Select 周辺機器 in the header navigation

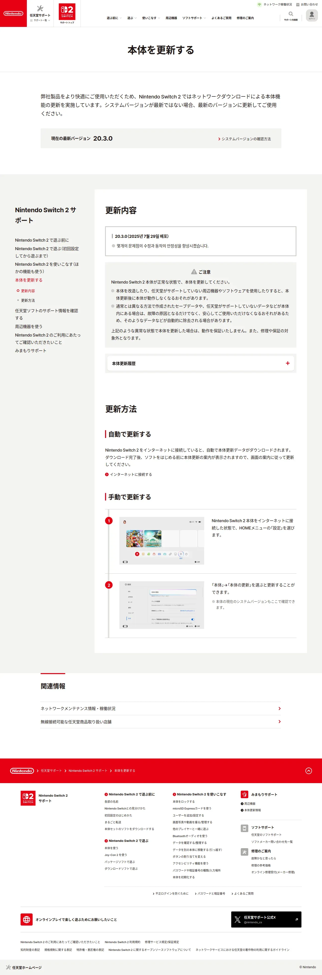171,18
